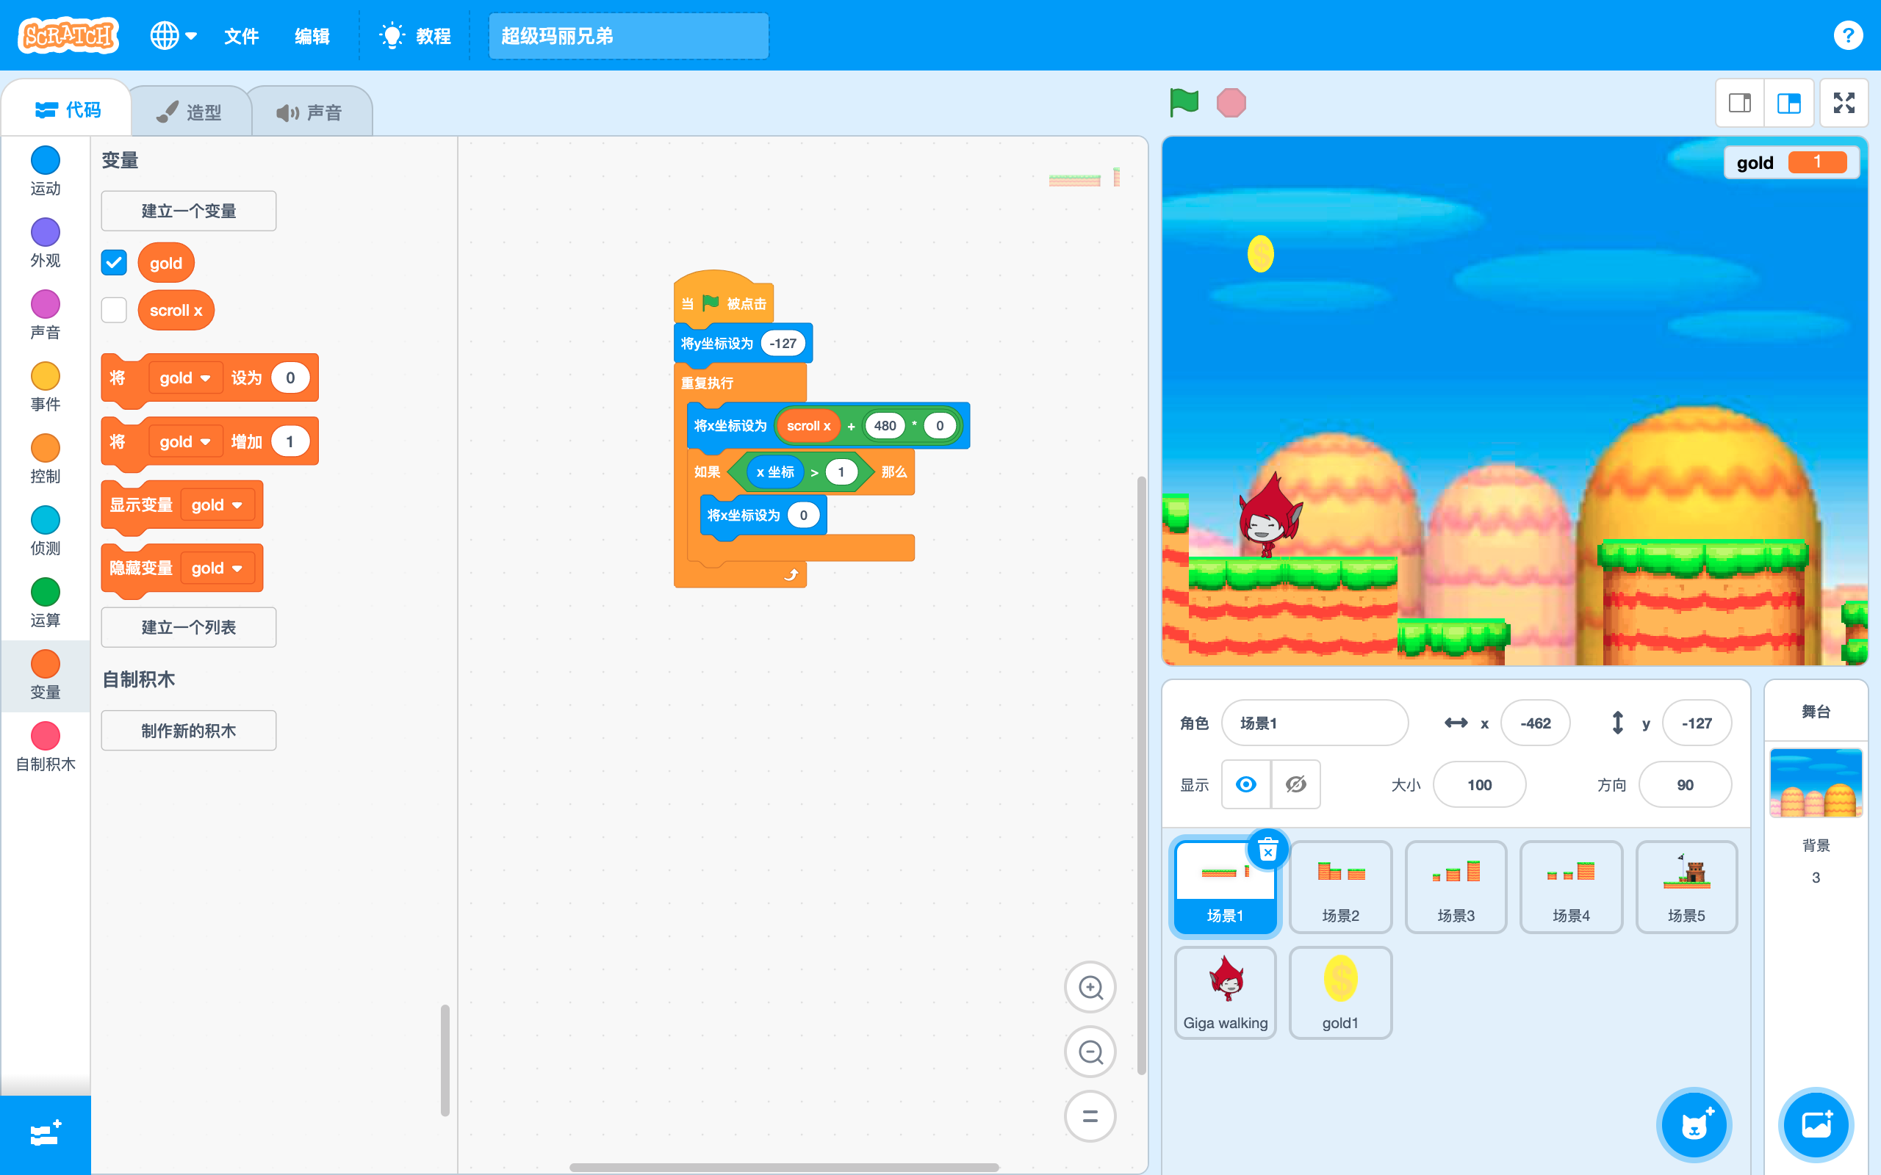
Task: Click the green flag to run project
Action: [1184, 103]
